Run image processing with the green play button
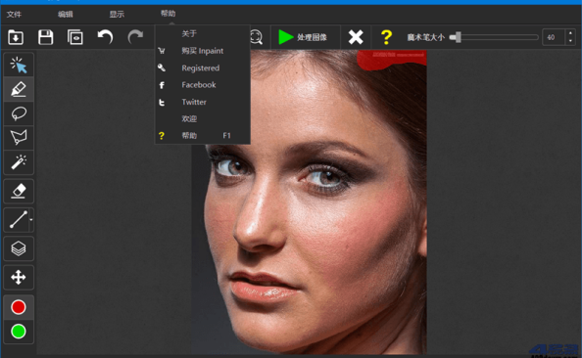Viewport: 582px width, 358px height. [303, 37]
